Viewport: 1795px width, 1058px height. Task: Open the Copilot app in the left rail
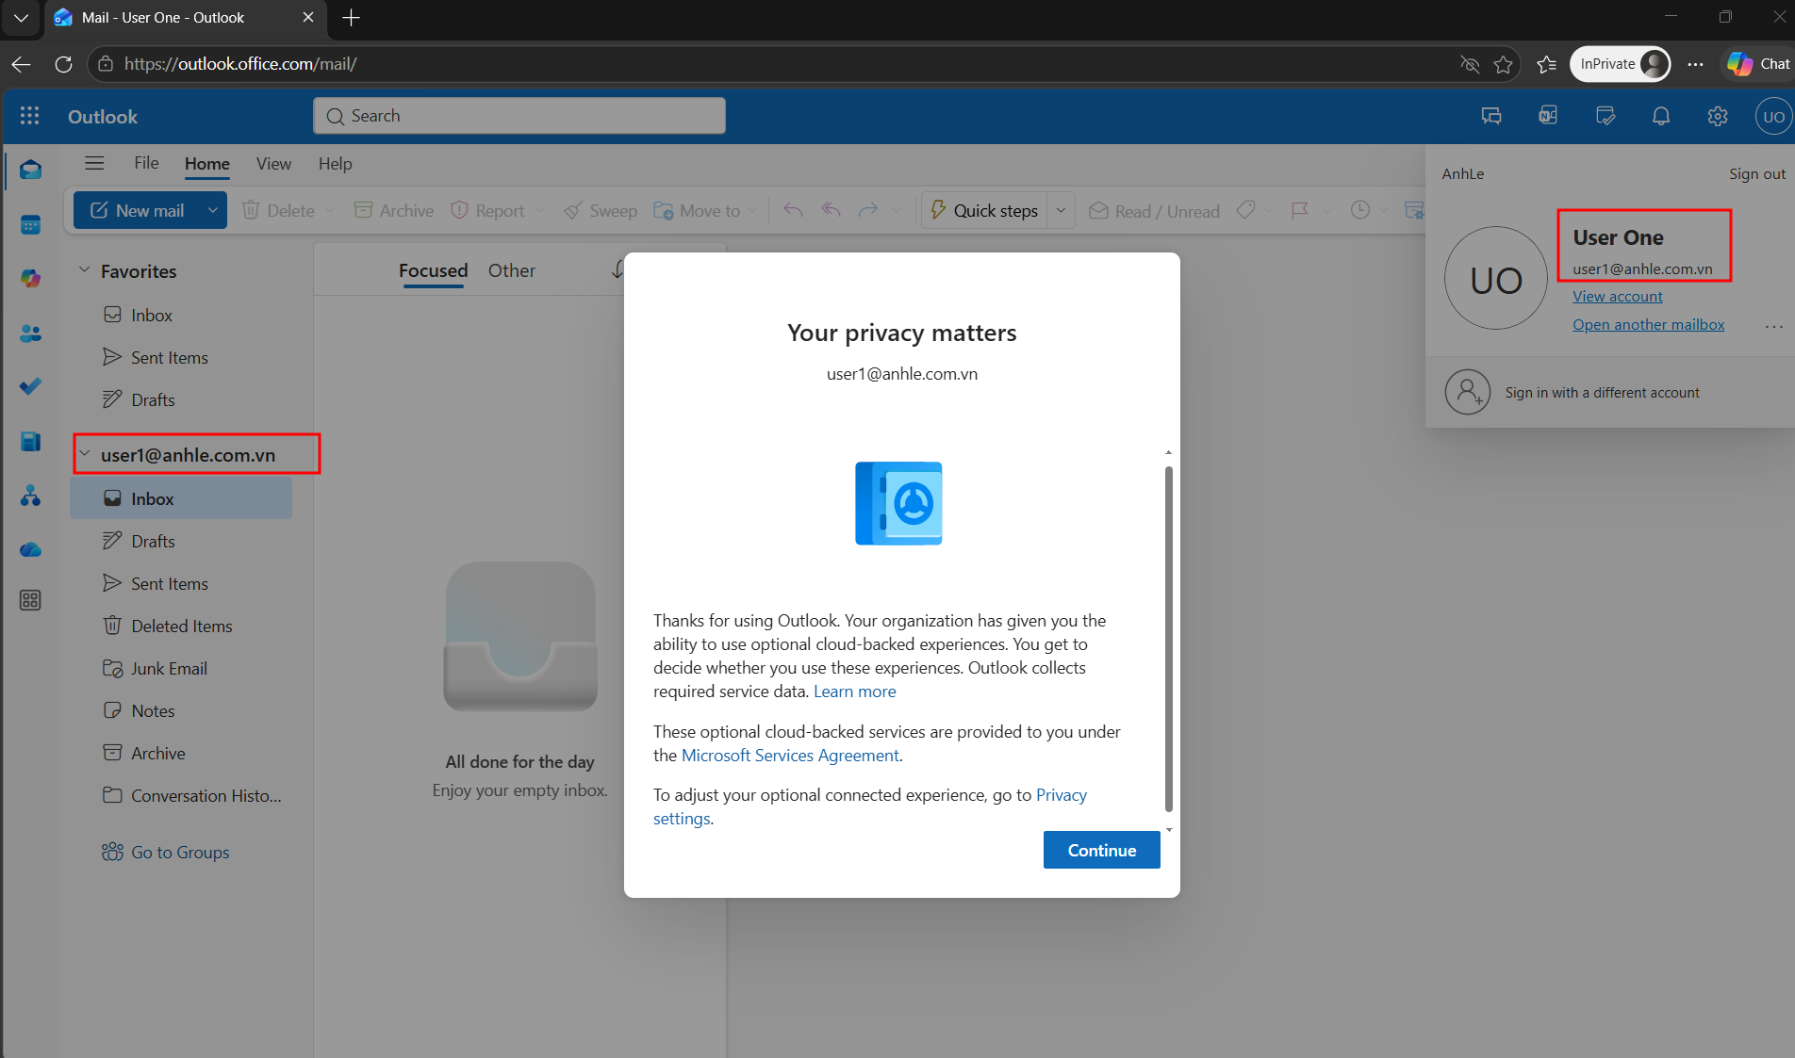(x=30, y=278)
